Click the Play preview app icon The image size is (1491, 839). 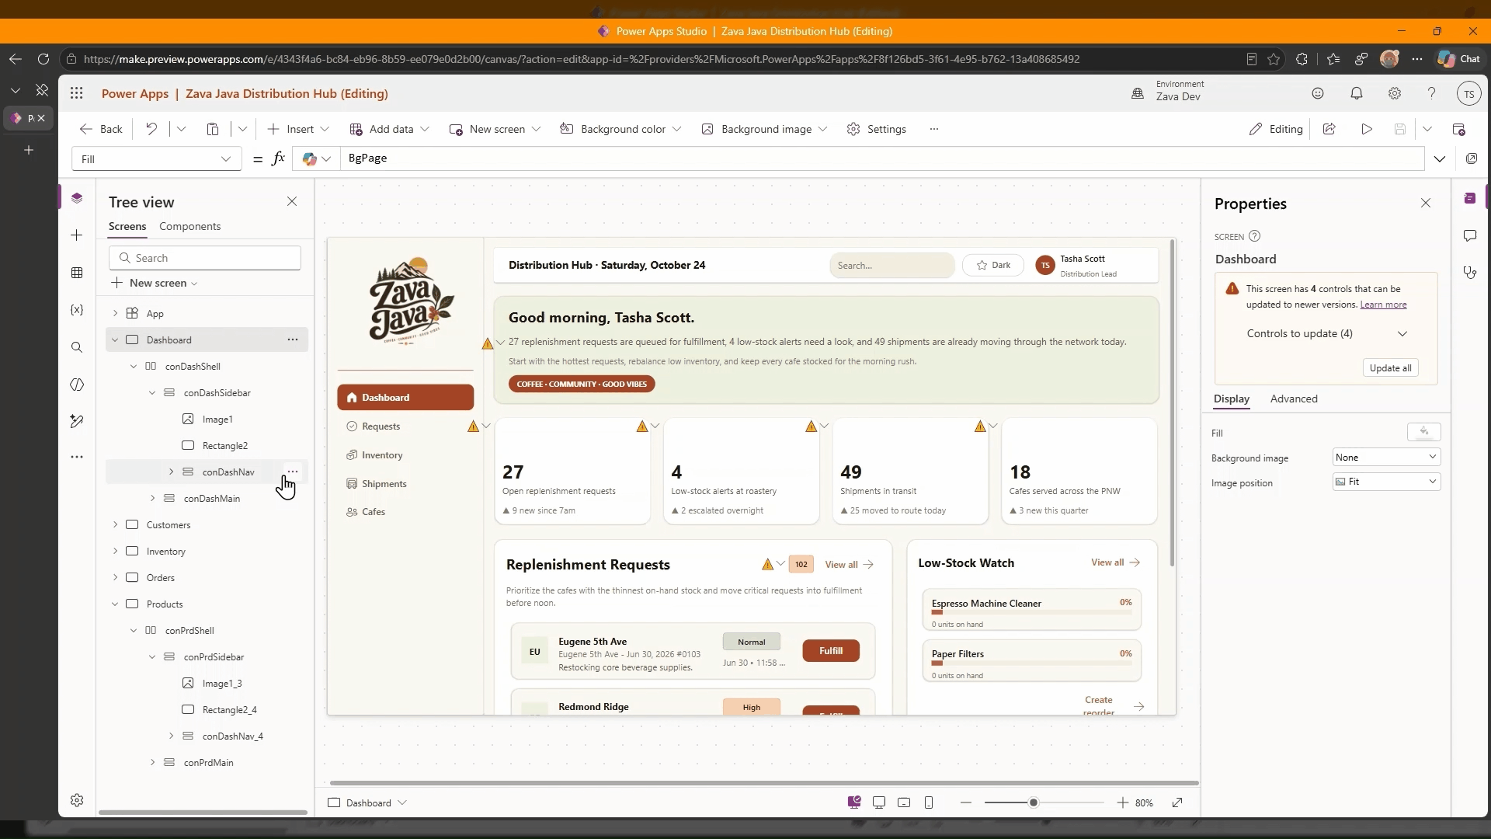click(x=1367, y=129)
